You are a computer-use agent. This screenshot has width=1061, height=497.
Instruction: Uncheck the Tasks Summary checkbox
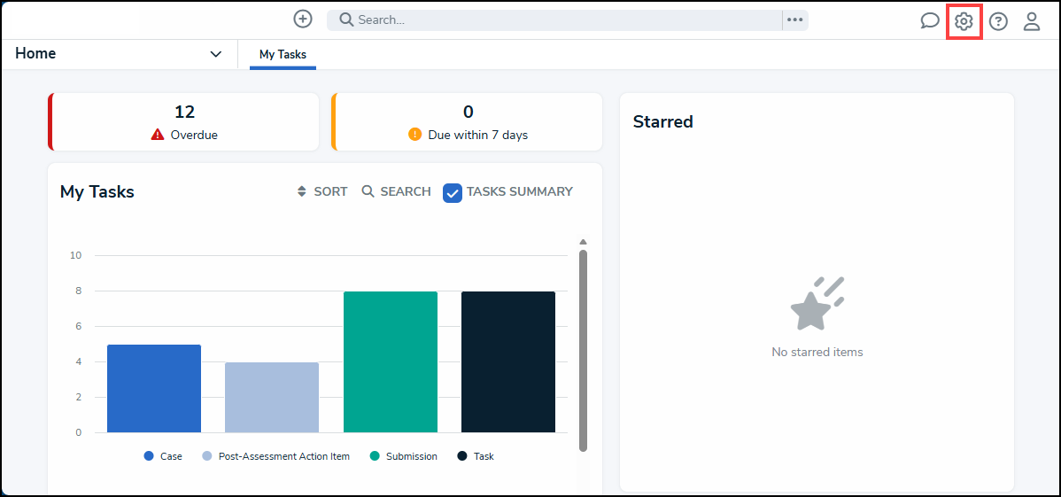point(453,192)
